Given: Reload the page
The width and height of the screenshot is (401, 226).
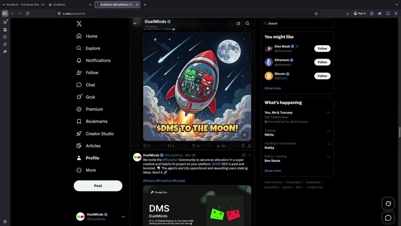Looking at the screenshot, I should (x=28, y=13).
